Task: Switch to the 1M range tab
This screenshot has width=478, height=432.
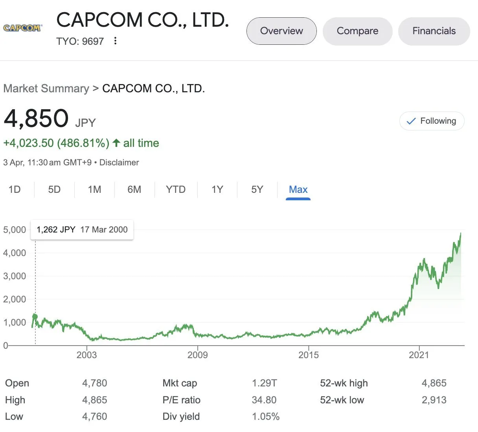Action: (94, 190)
